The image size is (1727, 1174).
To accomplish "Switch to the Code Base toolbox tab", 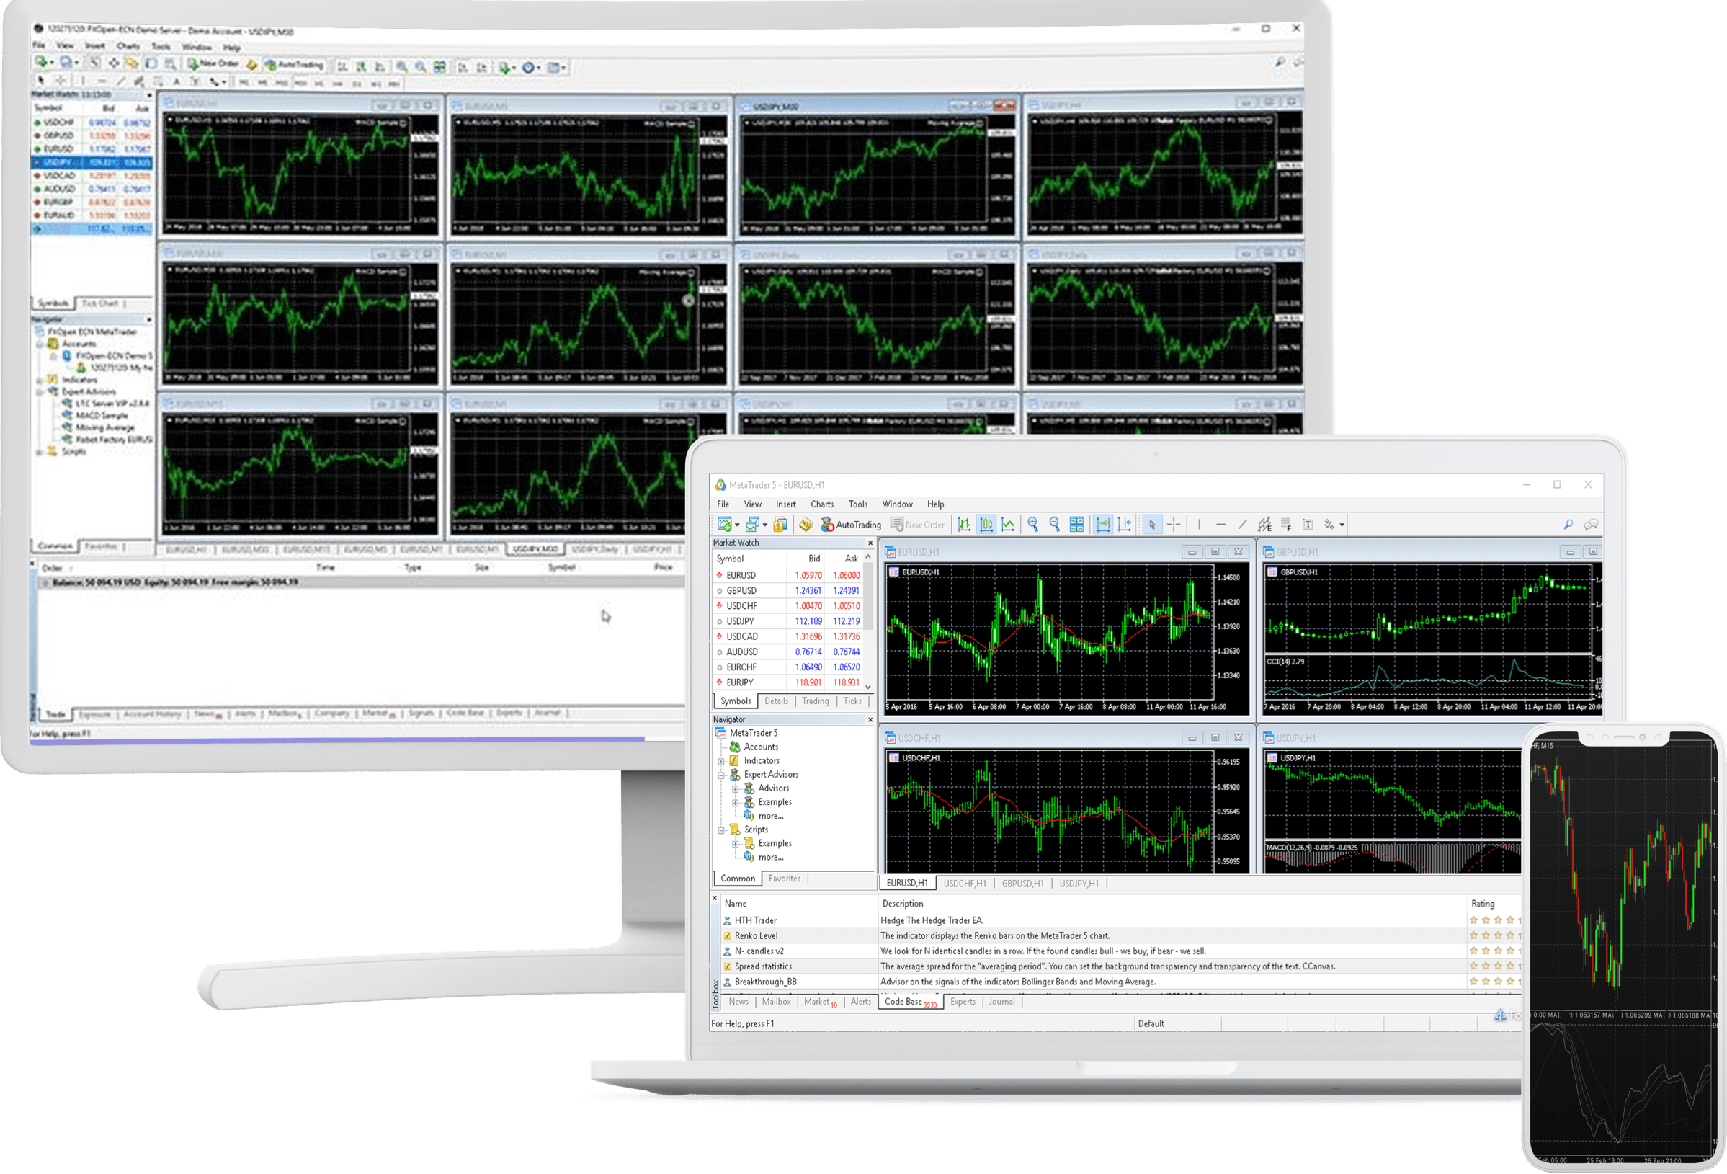I will [903, 1002].
